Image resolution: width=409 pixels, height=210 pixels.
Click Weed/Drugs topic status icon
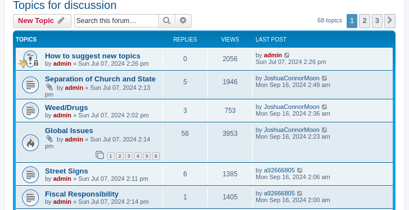coord(30,111)
